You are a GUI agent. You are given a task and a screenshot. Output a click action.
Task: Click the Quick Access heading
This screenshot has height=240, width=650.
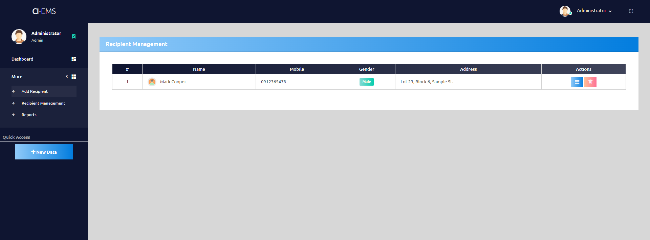[x=16, y=137]
